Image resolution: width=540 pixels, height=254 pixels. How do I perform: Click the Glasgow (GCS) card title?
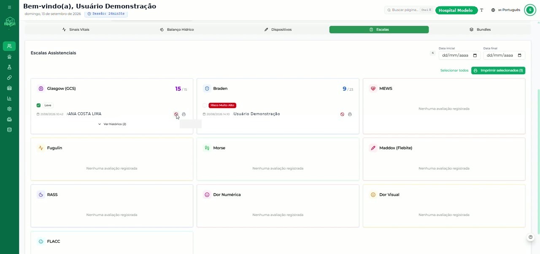[62, 89]
